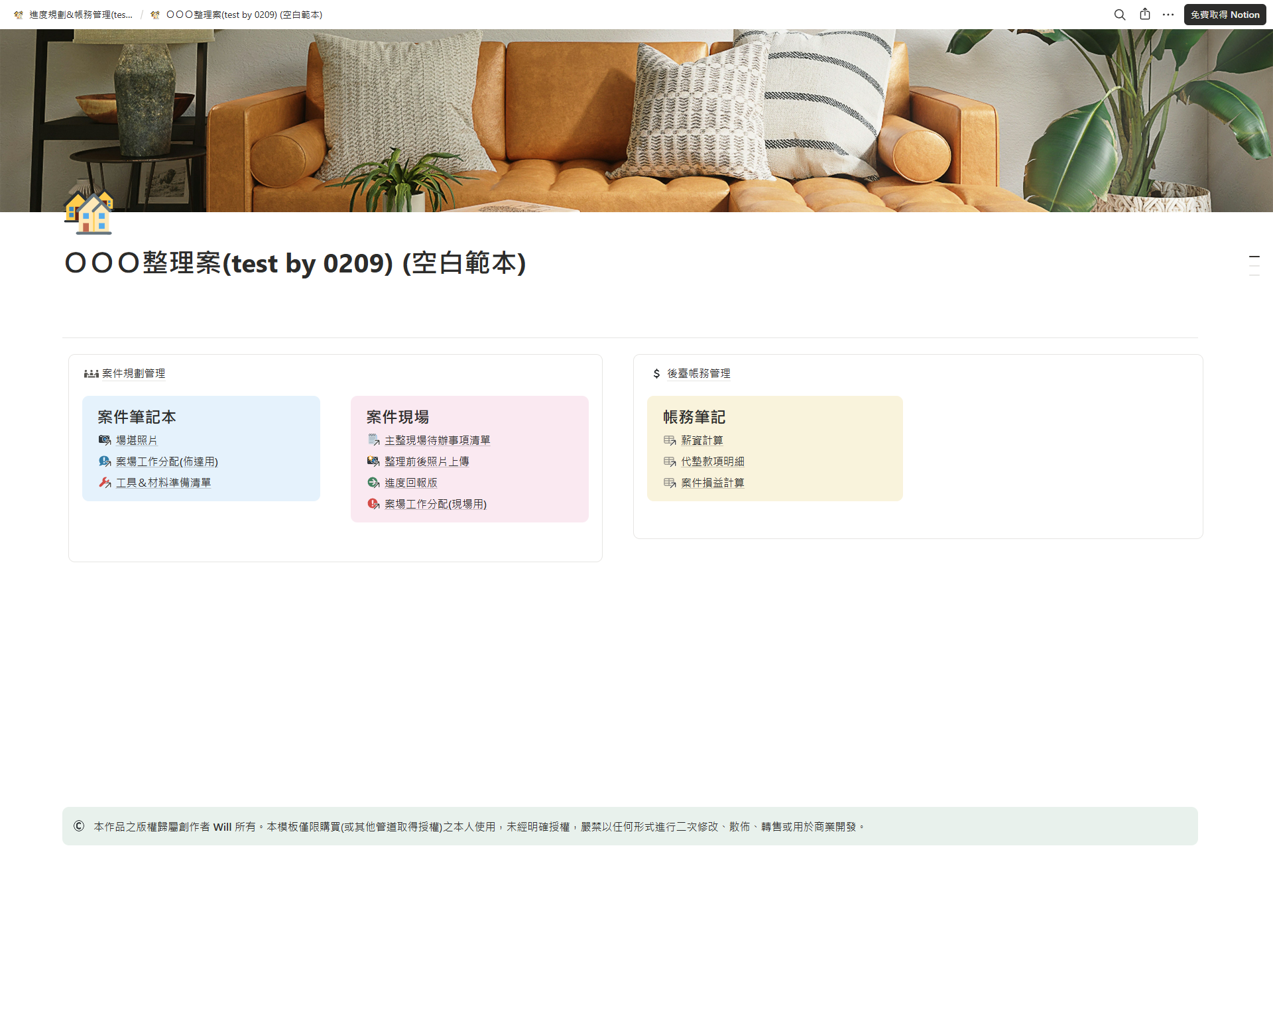Image resolution: width=1273 pixels, height=1029 pixels.
Task: Click wrench icon beside 工具&材料準備清單
Action: [x=105, y=483]
